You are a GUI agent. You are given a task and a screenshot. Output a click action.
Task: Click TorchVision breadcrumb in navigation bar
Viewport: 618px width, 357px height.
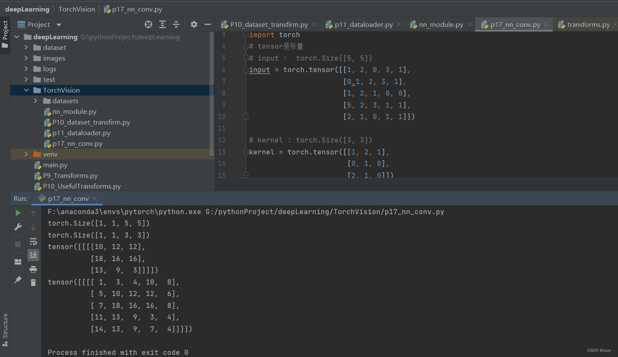77,9
